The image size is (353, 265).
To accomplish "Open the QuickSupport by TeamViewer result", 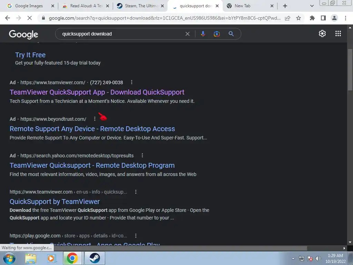I will [54, 202].
